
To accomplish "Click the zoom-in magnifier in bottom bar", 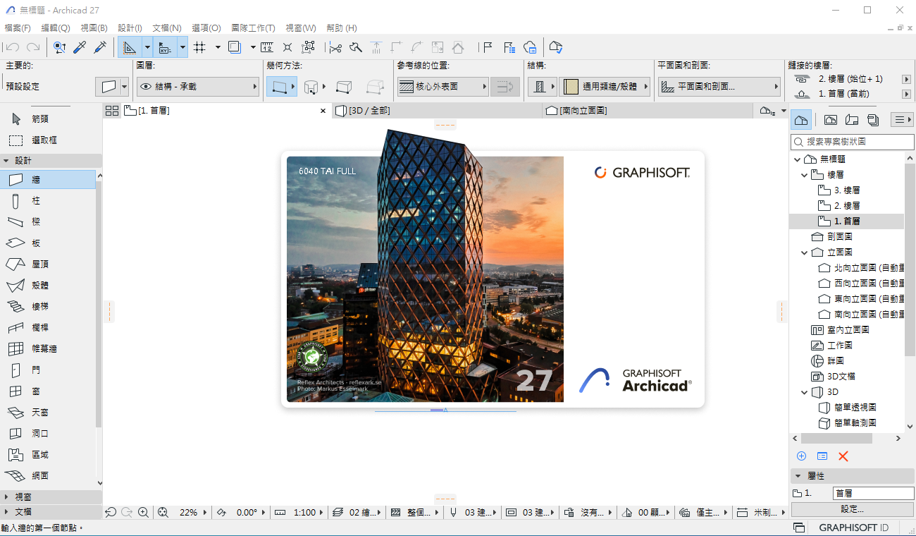I will pyautogui.click(x=143, y=512).
